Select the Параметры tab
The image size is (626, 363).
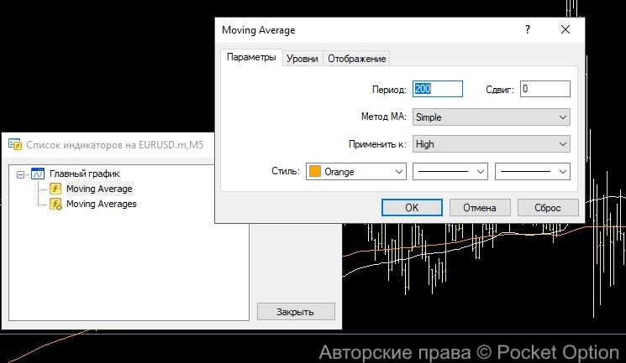tap(250, 58)
